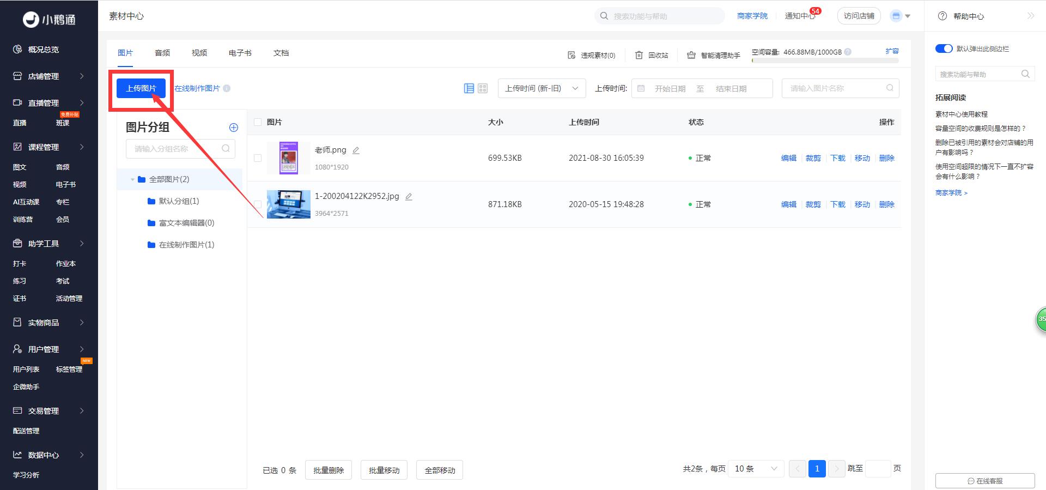Open the upload time sort dropdown

pos(542,88)
